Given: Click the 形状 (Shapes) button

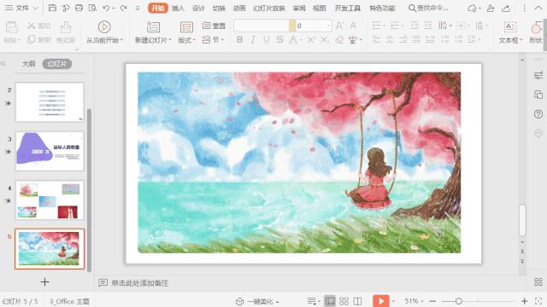Looking at the screenshot, I should point(536,32).
